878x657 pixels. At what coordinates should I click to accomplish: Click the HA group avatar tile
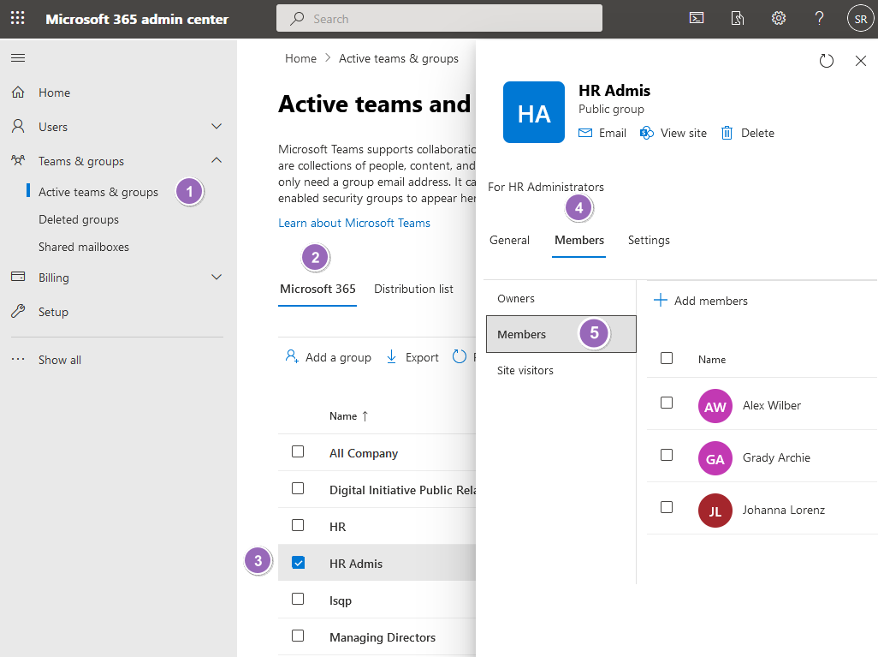(x=534, y=112)
